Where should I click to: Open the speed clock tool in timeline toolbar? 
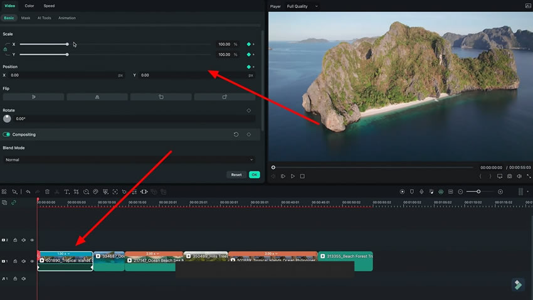pyautogui.click(x=86, y=192)
